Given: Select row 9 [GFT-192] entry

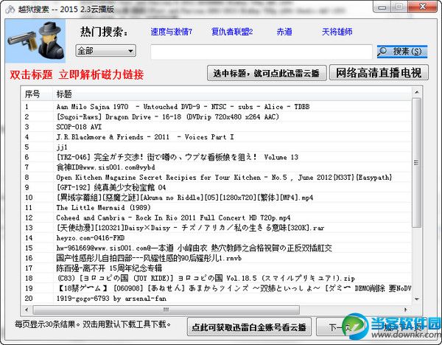Looking at the screenshot, I should point(216,187).
